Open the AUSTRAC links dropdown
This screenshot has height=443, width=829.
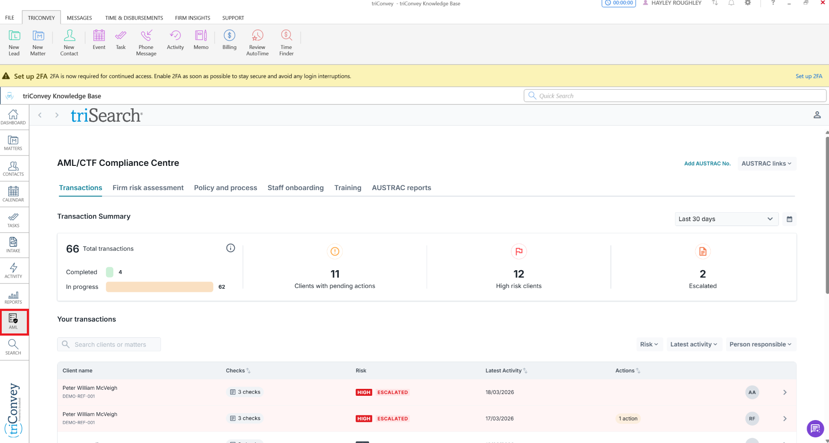click(766, 164)
